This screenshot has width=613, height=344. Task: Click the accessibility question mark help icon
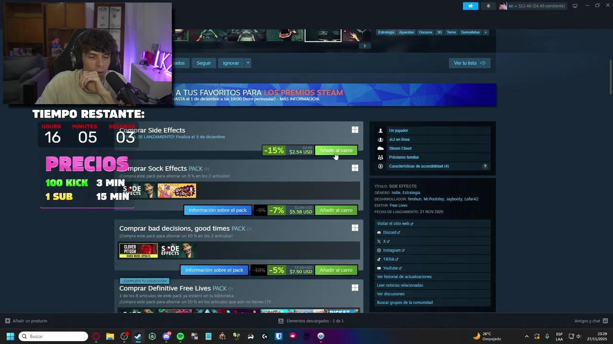pos(485,166)
